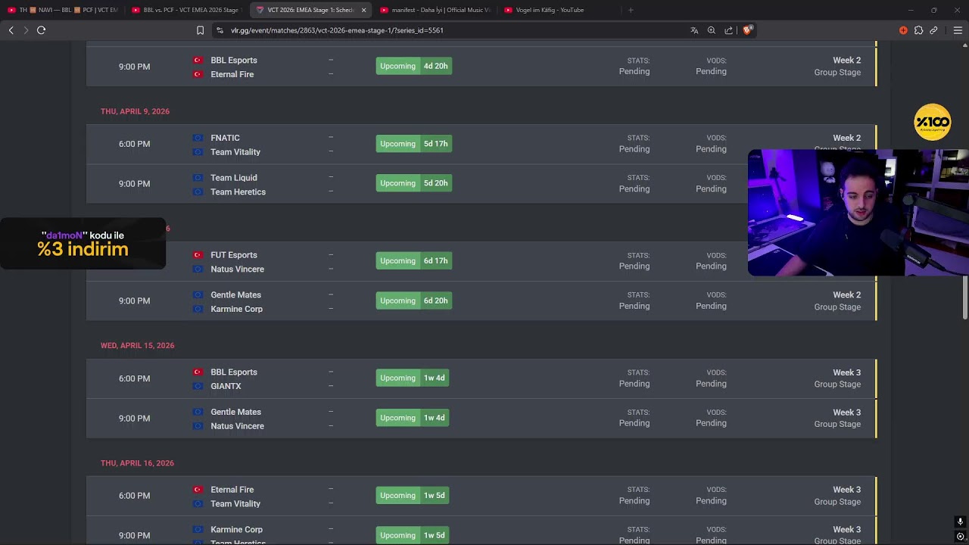Open Gentle Mates vs Natus Vincere match
The image size is (969, 545).
coord(481,418)
